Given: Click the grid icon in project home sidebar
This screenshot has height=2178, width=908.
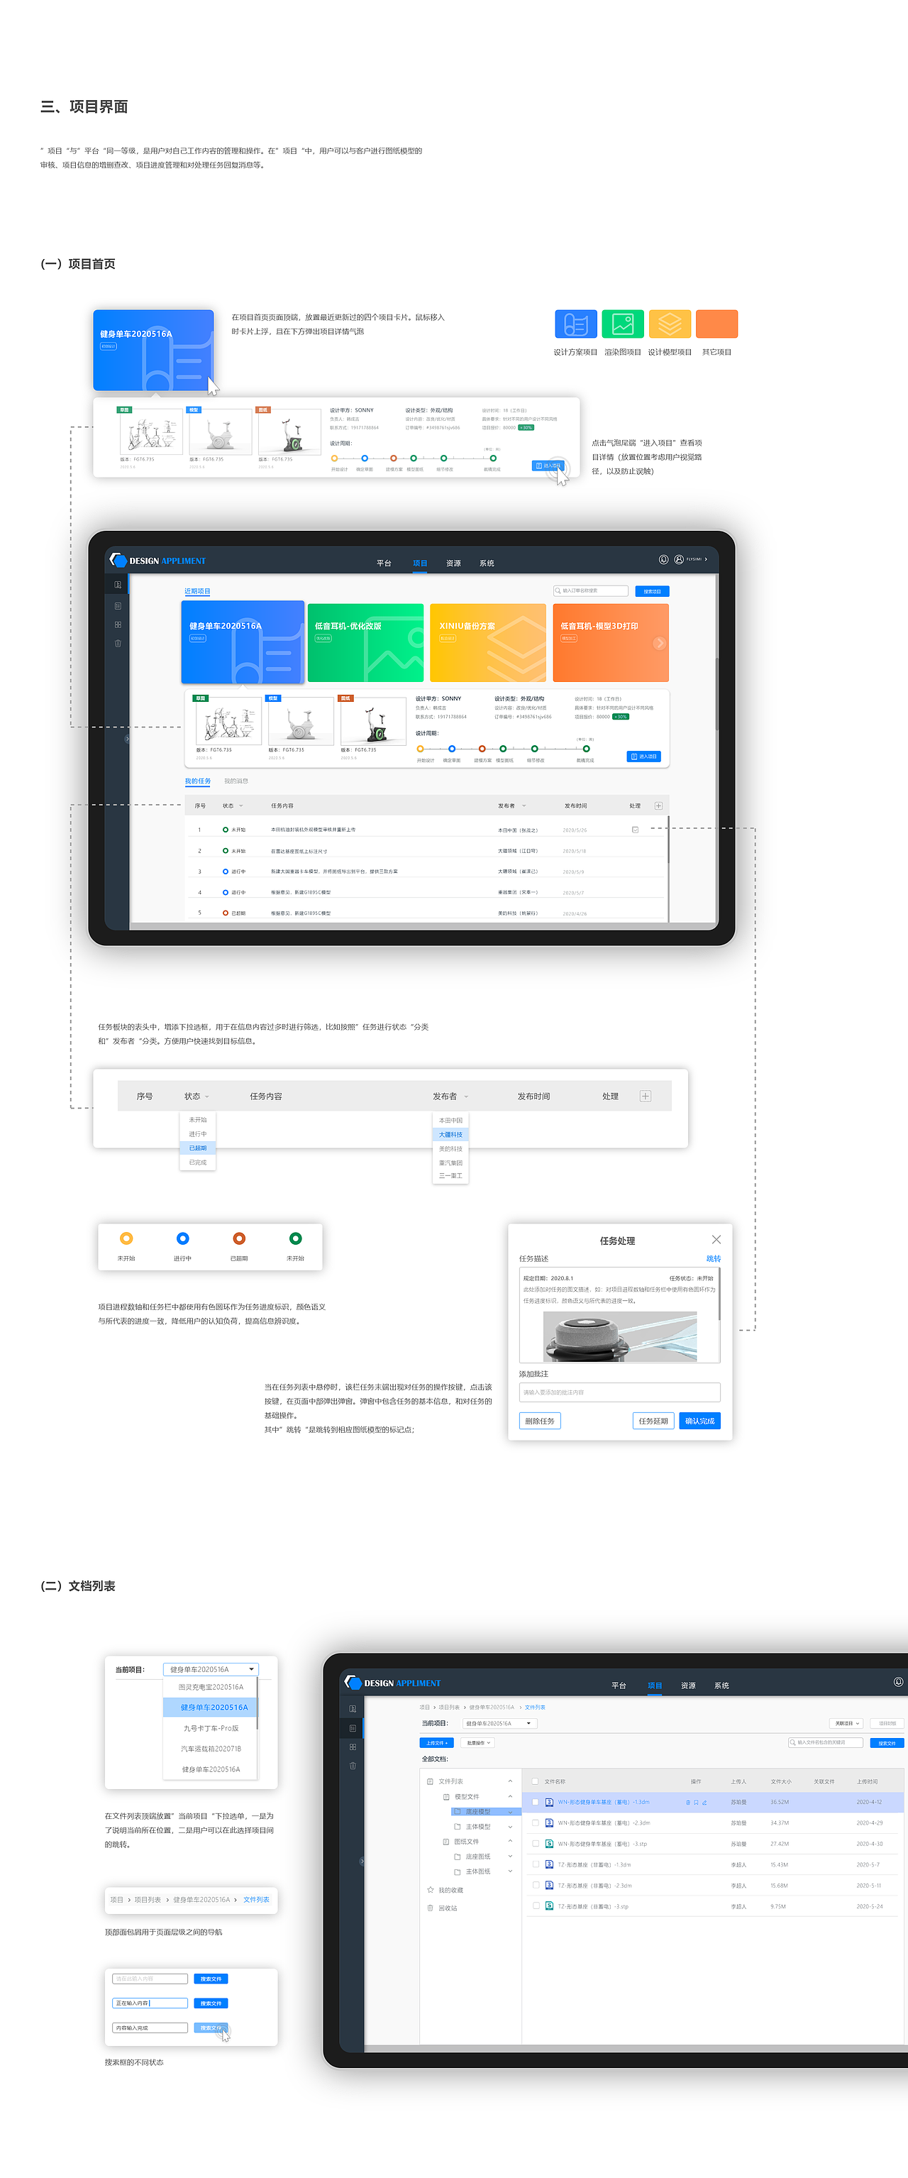Looking at the screenshot, I should 118,625.
